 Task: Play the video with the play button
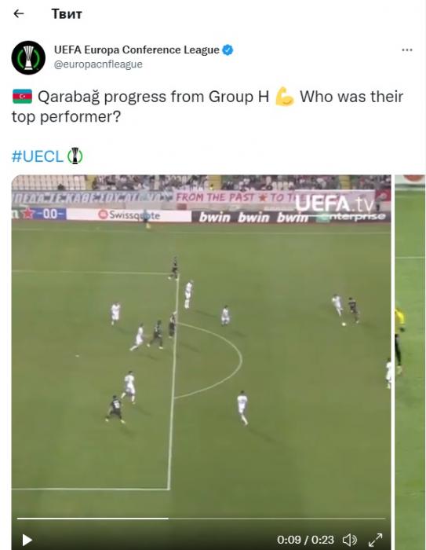pos(27,540)
